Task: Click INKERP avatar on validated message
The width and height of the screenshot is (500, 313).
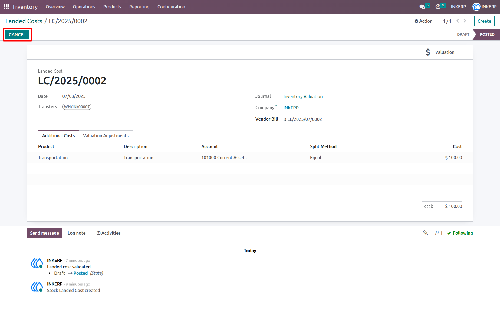Action: pos(37,263)
